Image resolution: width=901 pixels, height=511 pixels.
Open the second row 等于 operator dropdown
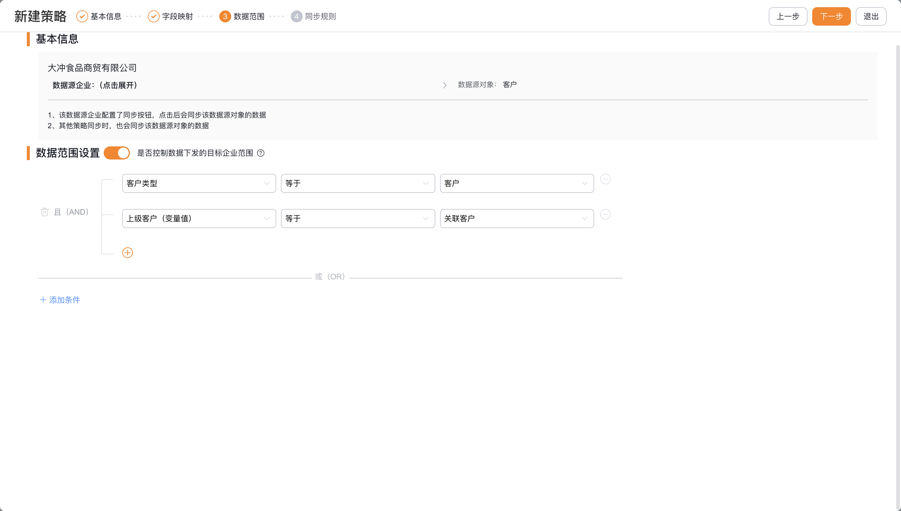tap(358, 219)
